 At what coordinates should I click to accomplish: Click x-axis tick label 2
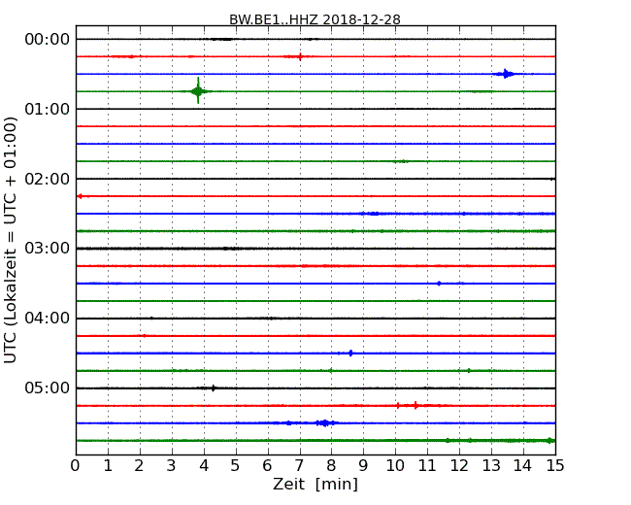139,466
